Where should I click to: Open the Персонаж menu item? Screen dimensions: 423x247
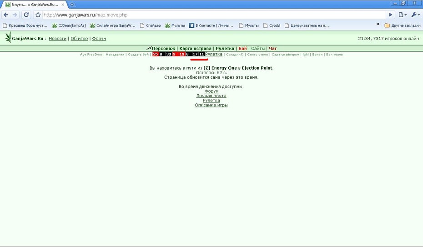click(x=163, y=49)
